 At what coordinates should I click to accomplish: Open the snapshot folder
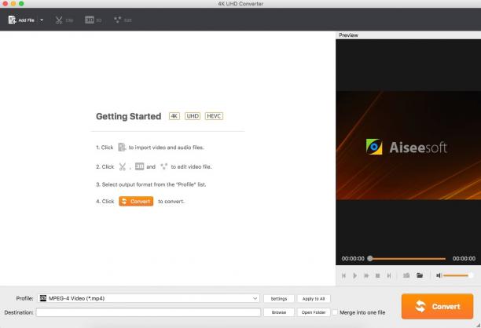pos(420,275)
